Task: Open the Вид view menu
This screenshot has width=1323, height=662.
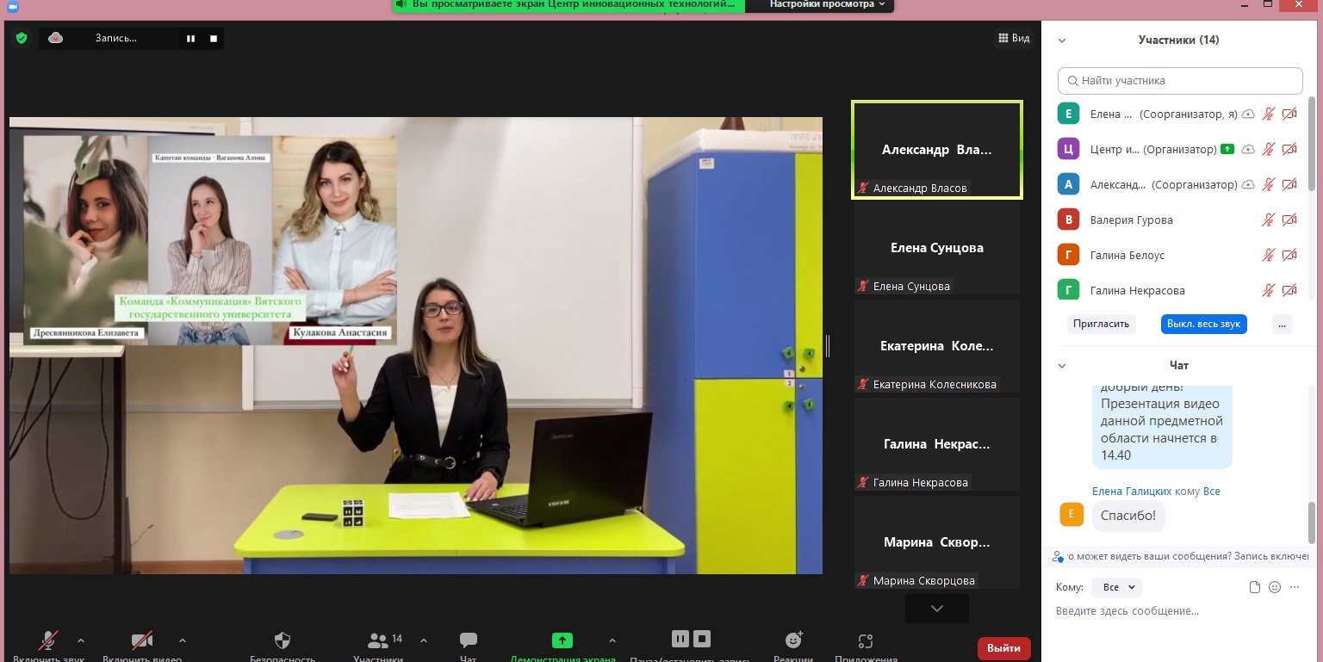Action: click(x=1014, y=38)
